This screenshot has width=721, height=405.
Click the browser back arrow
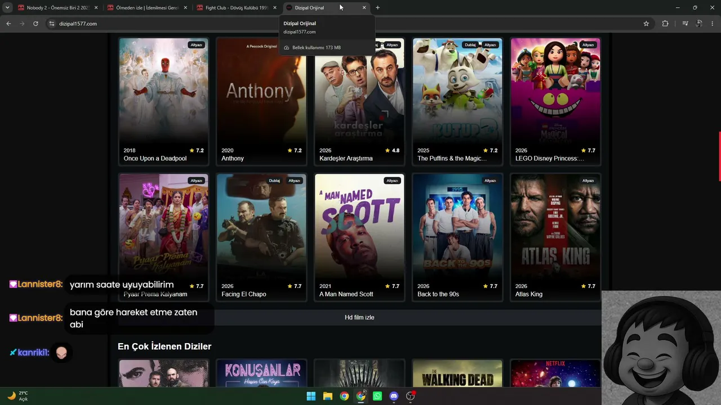coord(8,24)
